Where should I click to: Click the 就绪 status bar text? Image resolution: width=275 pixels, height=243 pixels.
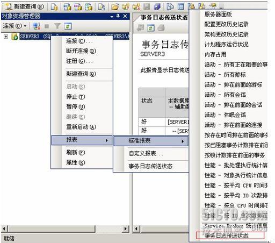tap(9, 238)
